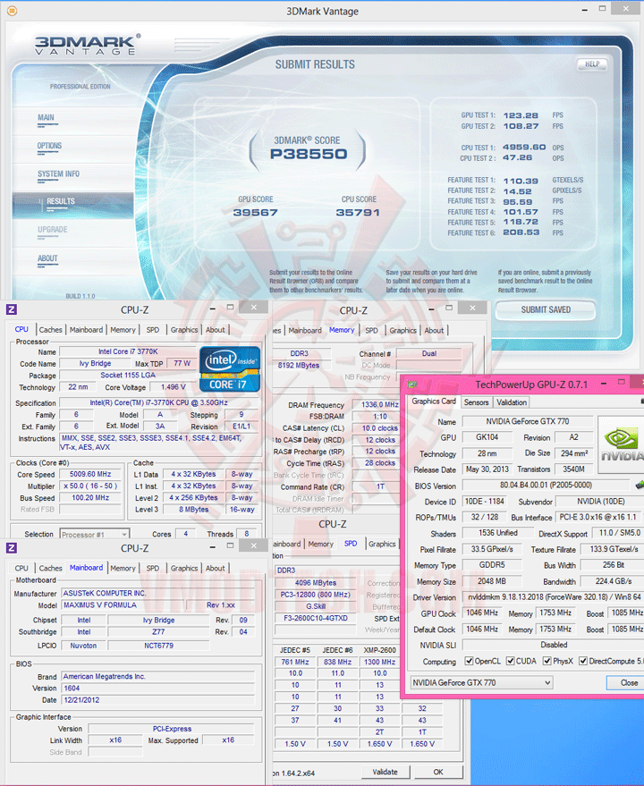The width and height of the screenshot is (644, 786).
Task: Click the GPU-Z Name field NVIDIA GeForce GTX 770
Action: pos(527,421)
